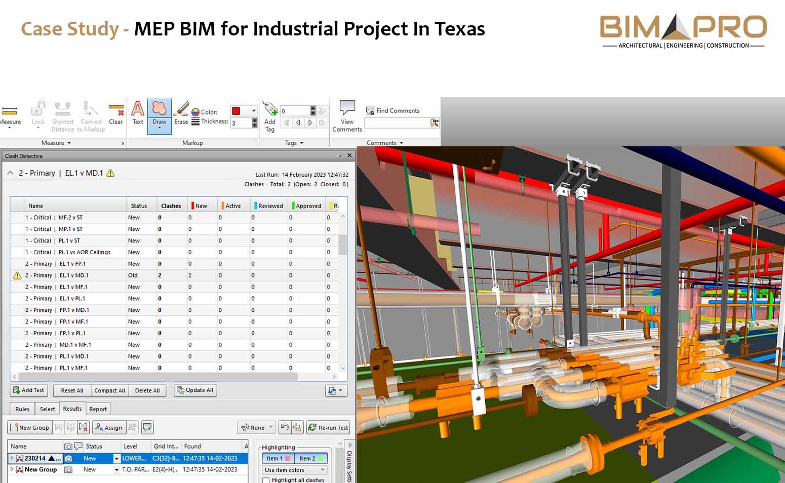Enable Highlight all clashes
This screenshot has height=483, width=785.
coord(266,480)
